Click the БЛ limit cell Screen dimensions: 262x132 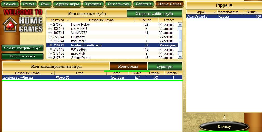click(137, 78)
